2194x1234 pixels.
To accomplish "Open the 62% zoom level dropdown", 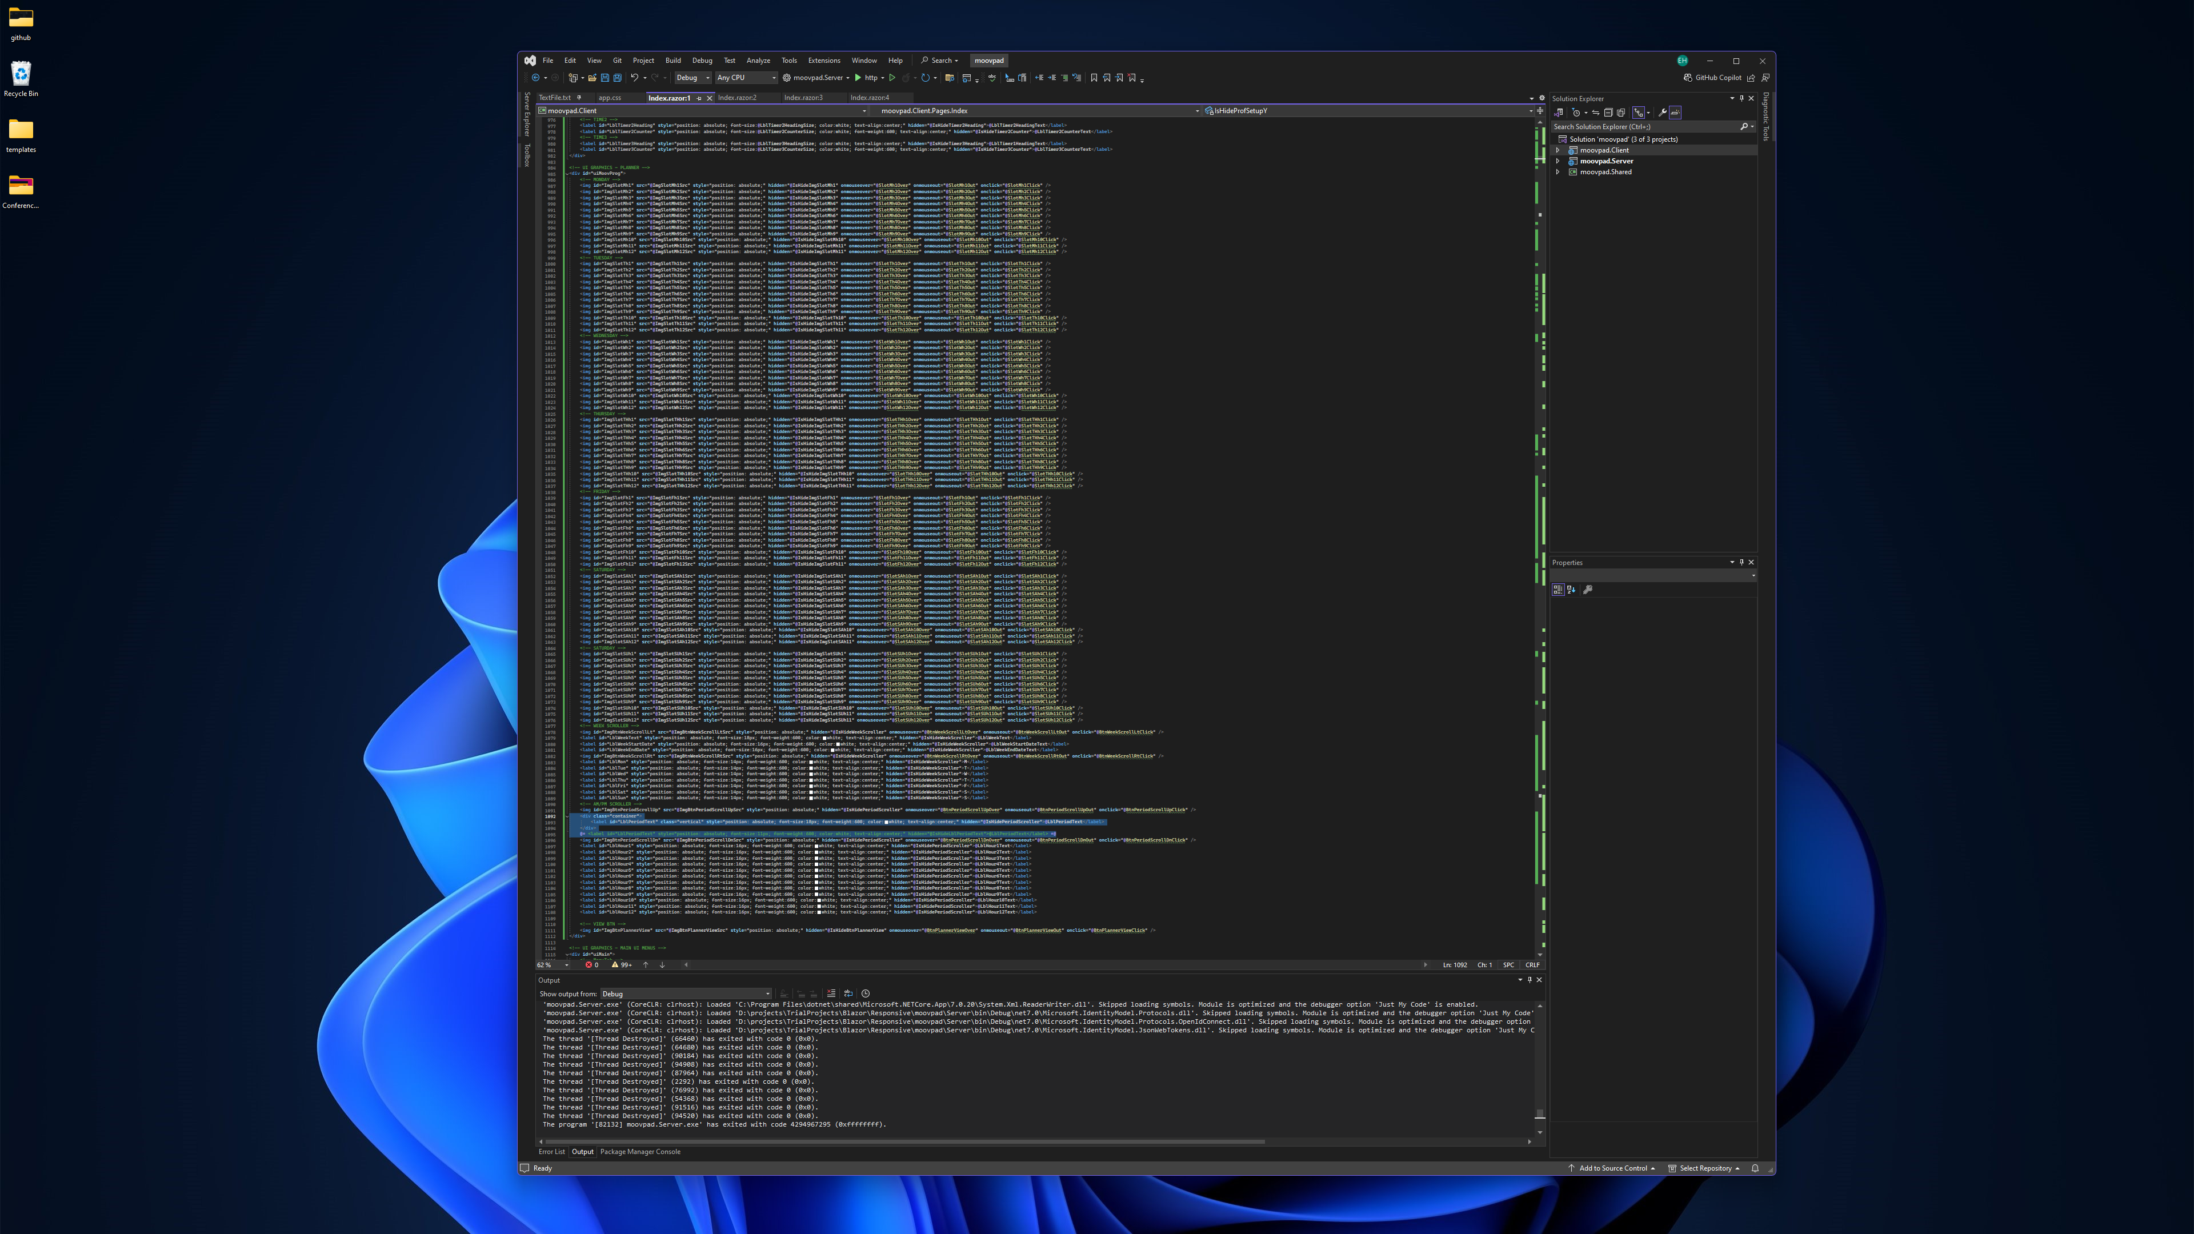I will [x=552, y=965].
